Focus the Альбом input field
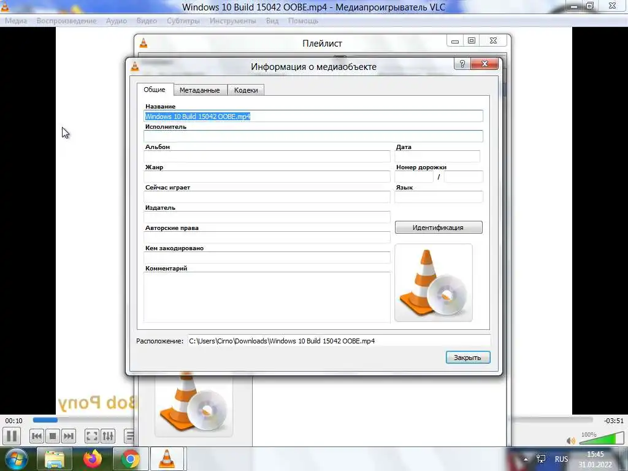628x471 pixels. (267, 156)
